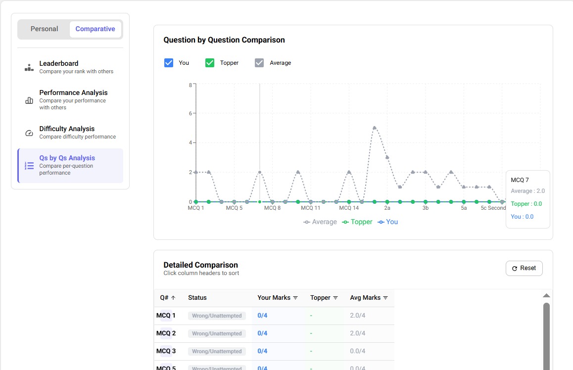This screenshot has height=370, width=573.
Task: Click the chart data point at MCQ 1
Action: (196, 202)
